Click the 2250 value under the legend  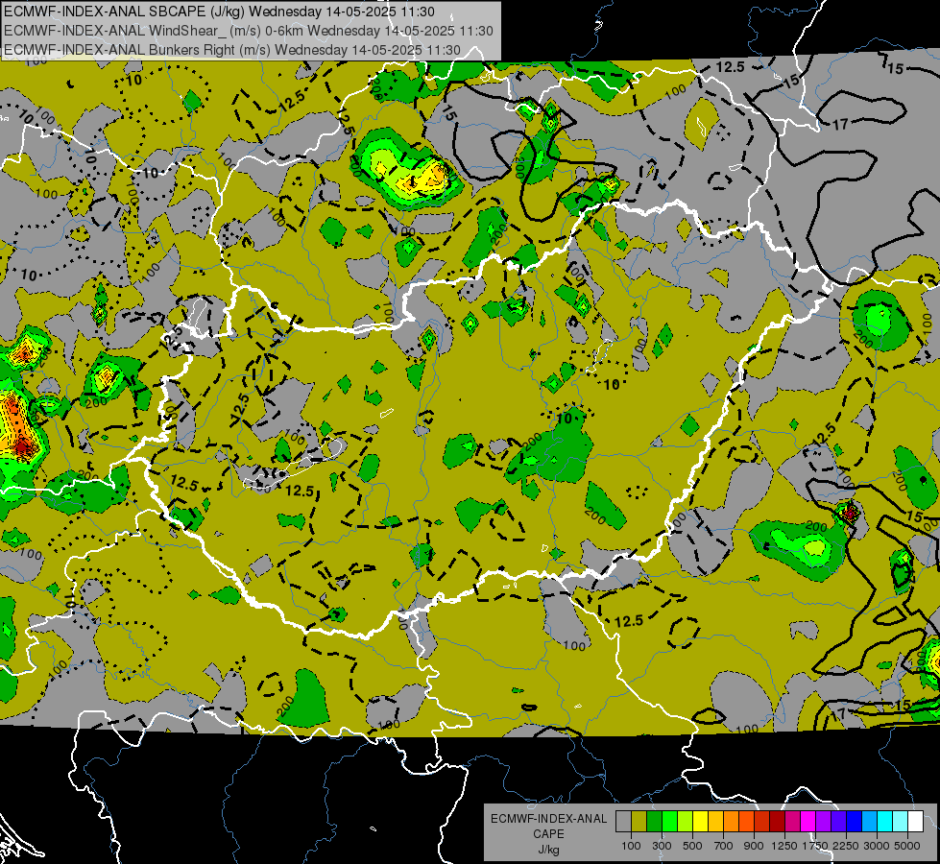[x=847, y=846]
